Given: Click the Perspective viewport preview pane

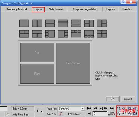Looking at the screenshot, I should pyautogui.click(x=73, y=63).
